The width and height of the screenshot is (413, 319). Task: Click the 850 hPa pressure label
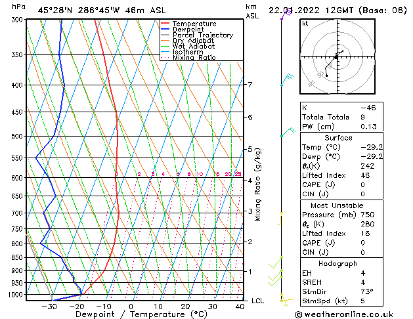click(x=18, y=258)
